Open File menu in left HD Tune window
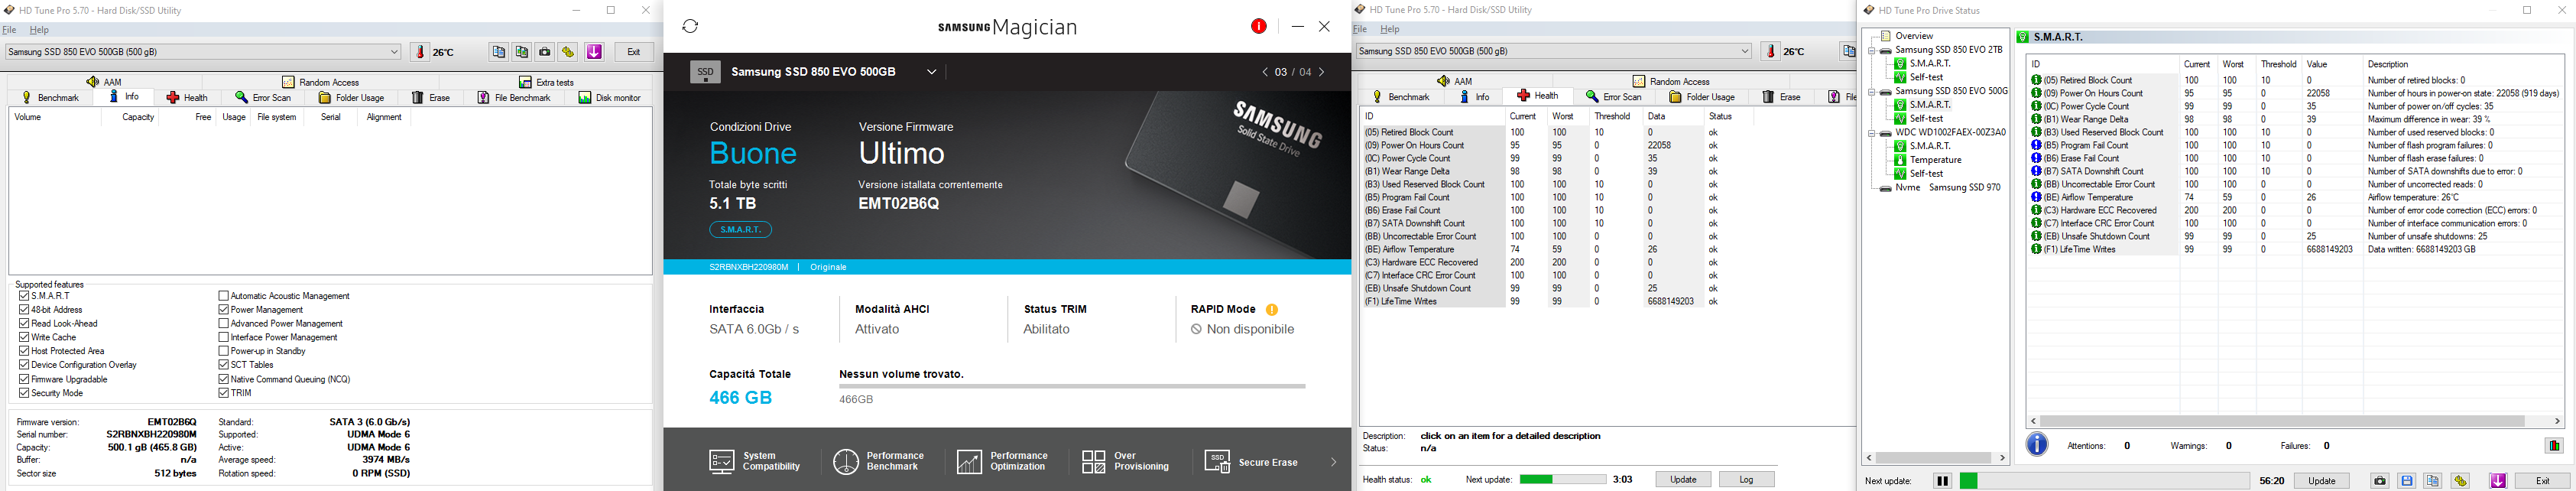 (x=9, y=30)
